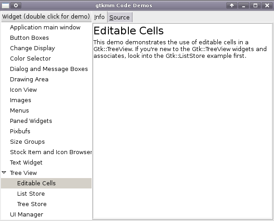Collapse the Tree View expander triangle
274x221 pixels.
[x=4, y=173]
